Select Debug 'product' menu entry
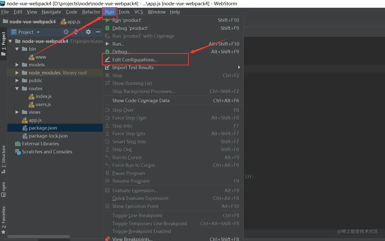Image resolution: width=385 pixels, height=241 pixels. point(173,28)
